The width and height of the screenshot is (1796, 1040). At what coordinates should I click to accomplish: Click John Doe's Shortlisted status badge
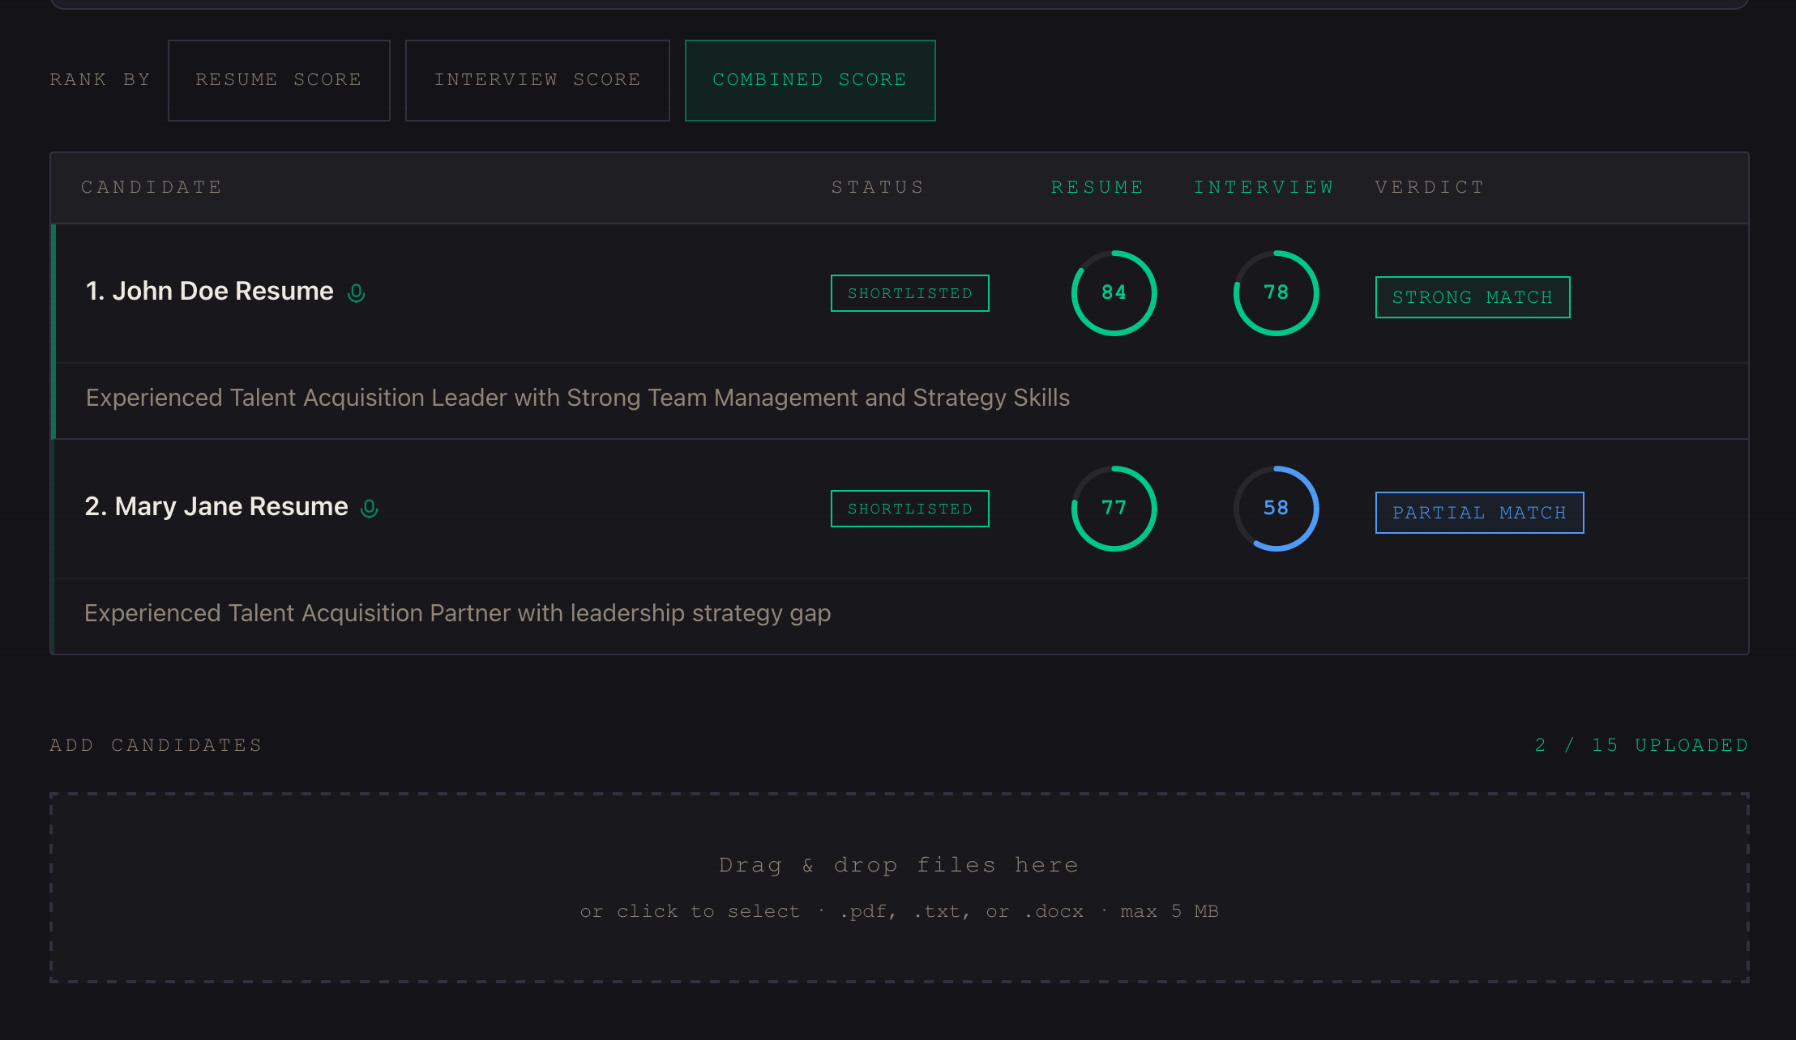[x=909, y=293]
